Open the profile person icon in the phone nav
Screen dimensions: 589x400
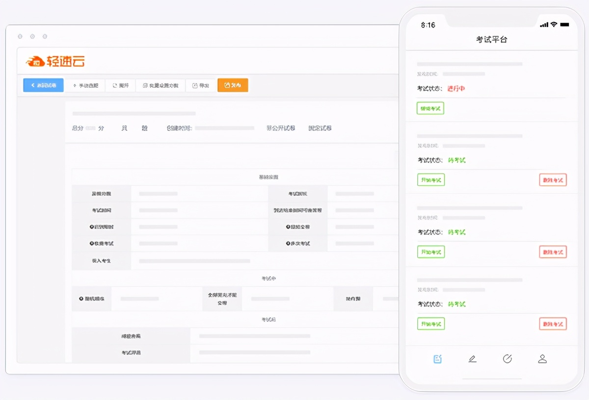click(542, 358)
